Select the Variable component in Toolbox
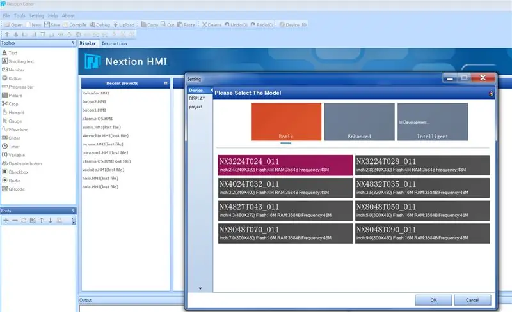Viewport: 512px width, 312px height. (x=13, y=155)
